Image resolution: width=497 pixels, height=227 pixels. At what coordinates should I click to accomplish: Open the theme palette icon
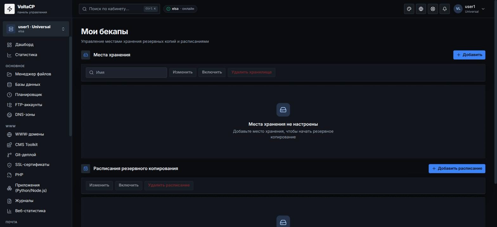click(x=409, y=9)
